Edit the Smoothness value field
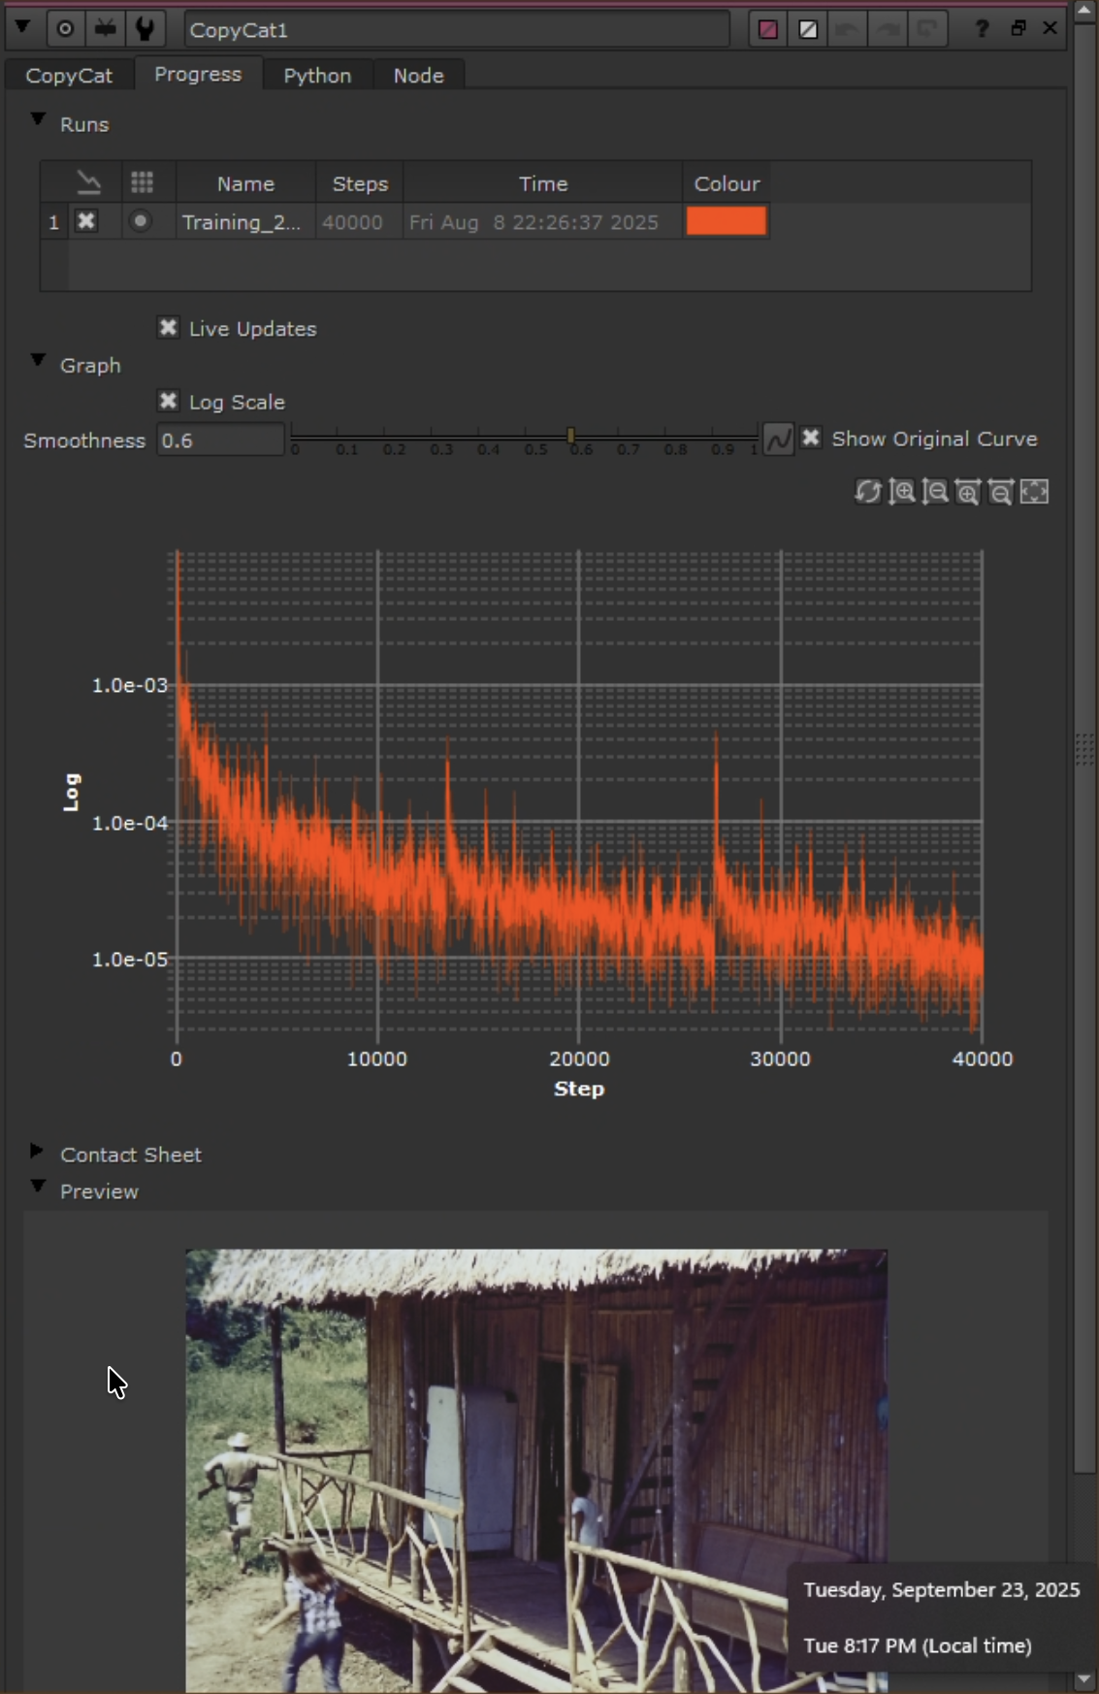 coord(220,440)
